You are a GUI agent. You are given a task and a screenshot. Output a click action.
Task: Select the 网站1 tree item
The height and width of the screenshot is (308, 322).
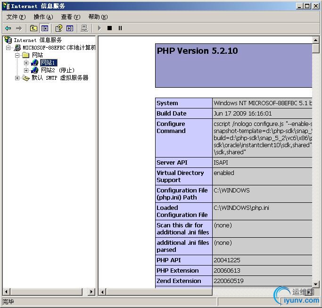(49, 63)
